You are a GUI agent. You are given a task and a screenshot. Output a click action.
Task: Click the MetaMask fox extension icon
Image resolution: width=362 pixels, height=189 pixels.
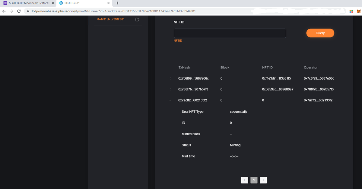pos(359,11)
